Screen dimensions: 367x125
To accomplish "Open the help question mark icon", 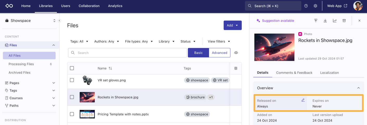I will tap(306, 6).
